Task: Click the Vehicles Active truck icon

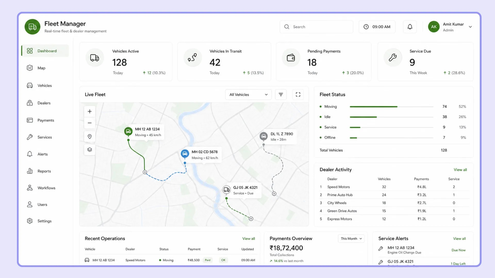Action: 95,58
